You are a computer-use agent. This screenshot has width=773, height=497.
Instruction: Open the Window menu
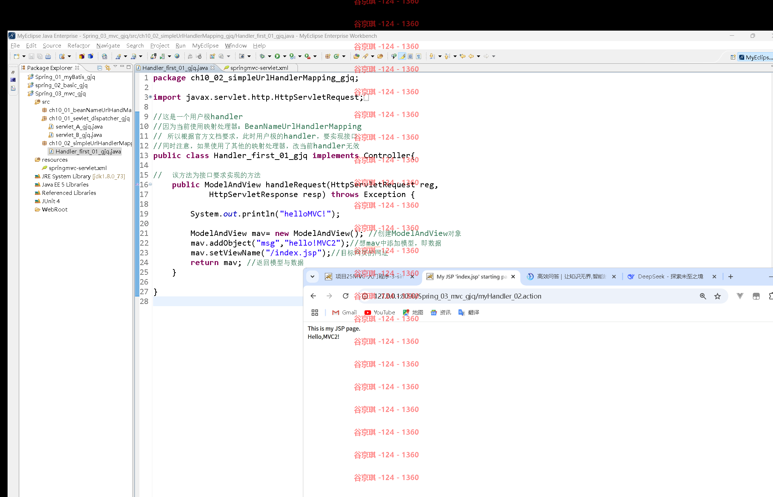(236, 46)
